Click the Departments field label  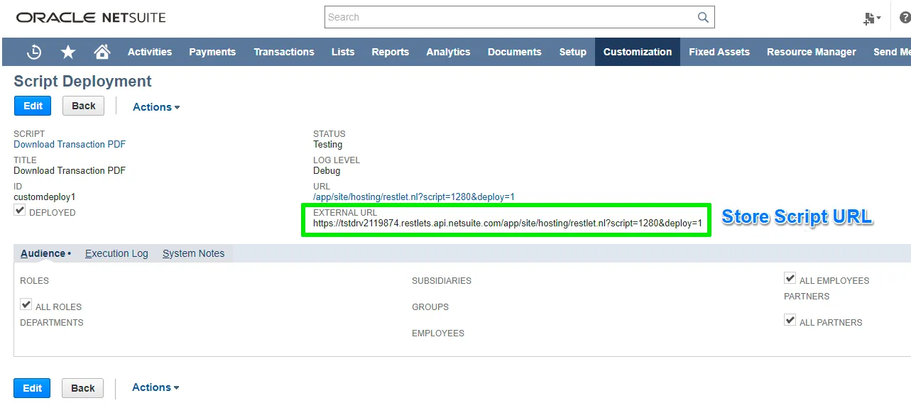coord(52,323)
